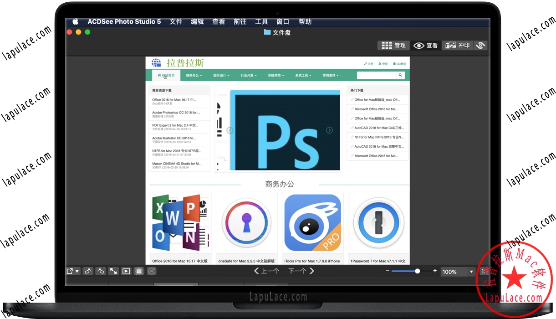Click 'Maxon CINEMA 4D Studio for M...' entry

[177, 163]
